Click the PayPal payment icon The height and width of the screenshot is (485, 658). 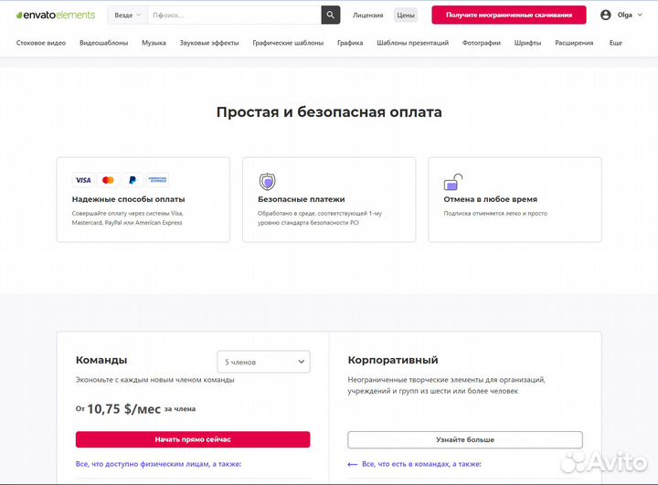(133, 180)
